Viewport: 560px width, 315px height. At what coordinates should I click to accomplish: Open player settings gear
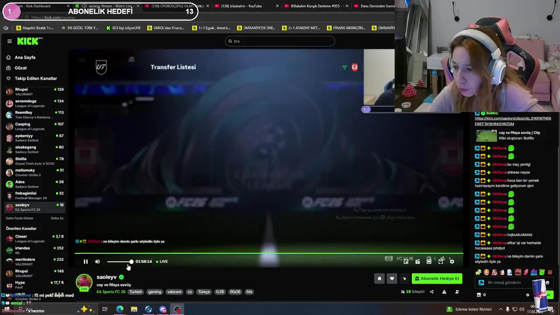click(452, 262)
